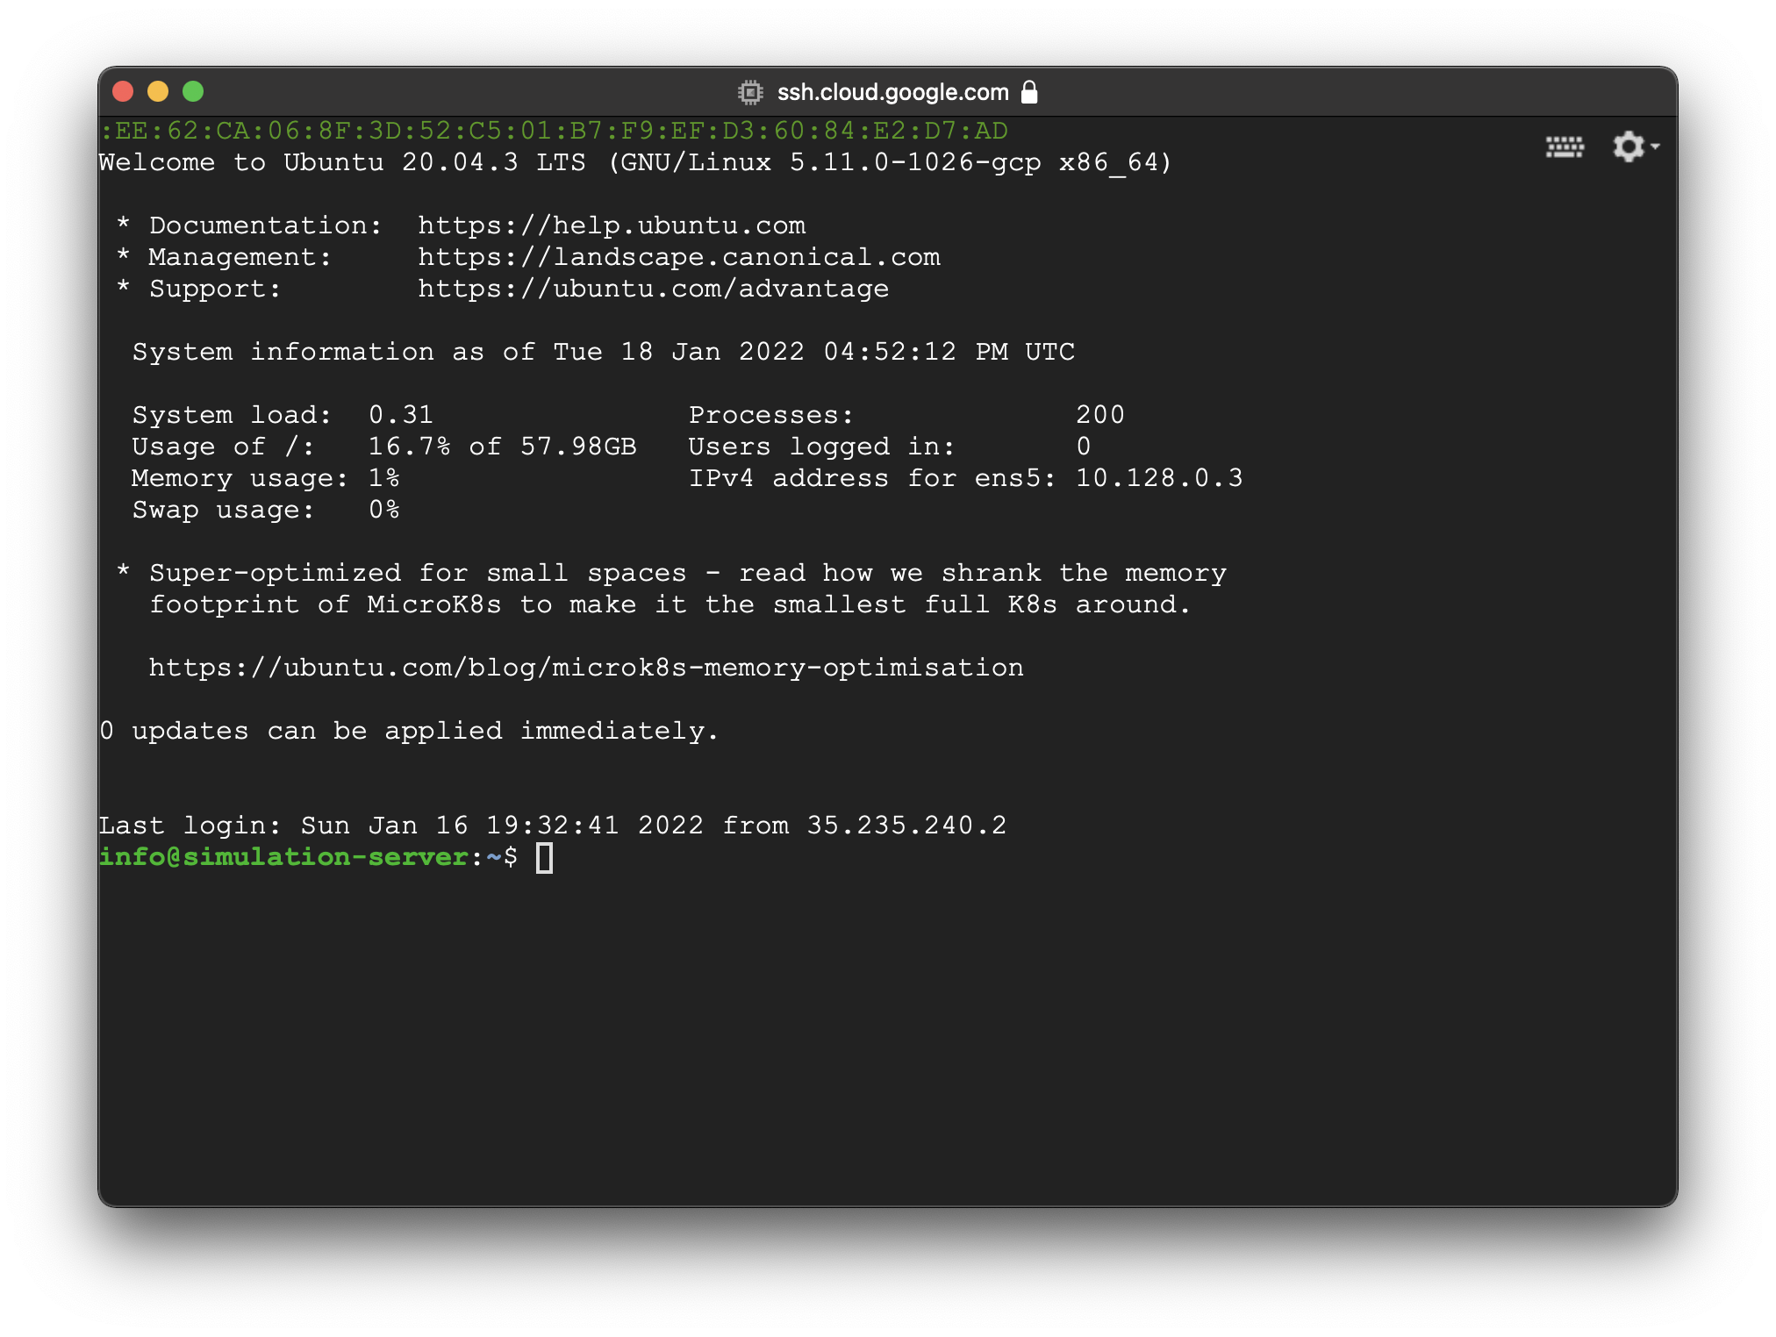Click the green maximize window button
Viewport: 1776px width, 1337px height.
pos(193,91)
